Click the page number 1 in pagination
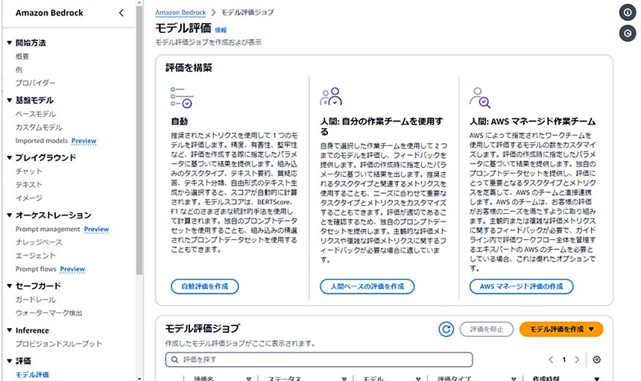 pos(563,359)
